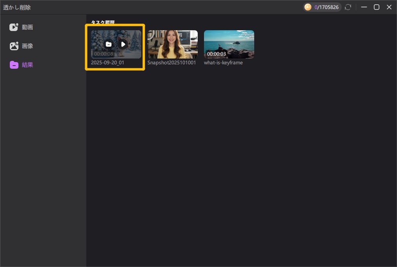
Task: Click the 2025-09-20_01 file name
Action: tap(107, 62)
